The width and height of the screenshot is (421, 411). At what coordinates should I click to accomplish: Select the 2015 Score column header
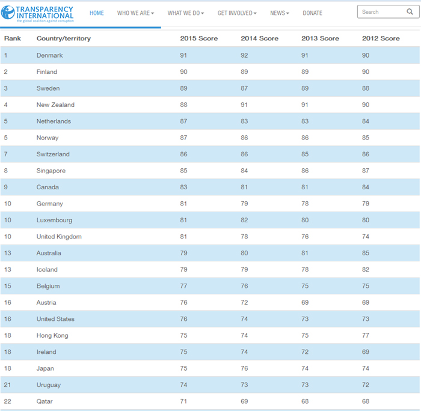tap(198, 38)
